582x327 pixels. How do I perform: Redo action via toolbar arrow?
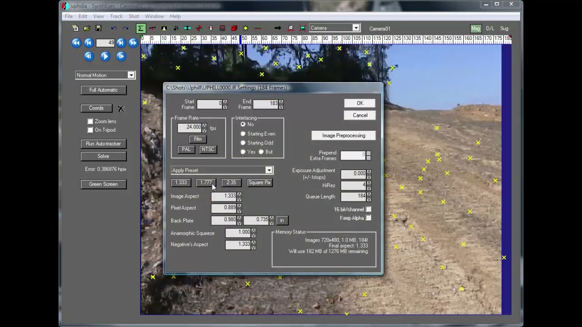(x=125, y=28)
